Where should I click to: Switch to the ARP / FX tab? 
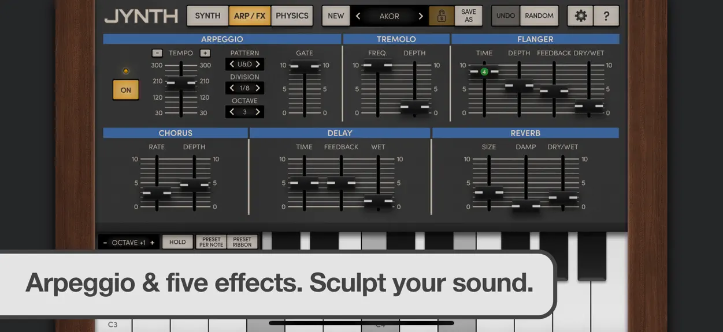pos(250,16)
